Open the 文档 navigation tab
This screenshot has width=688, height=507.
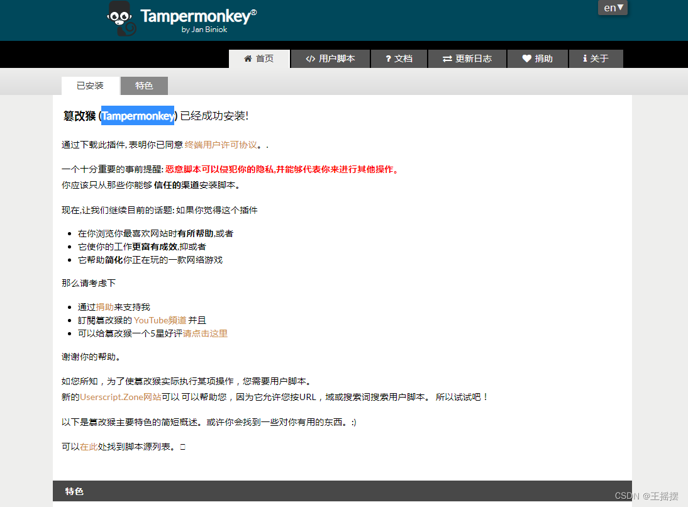point(399,59)
